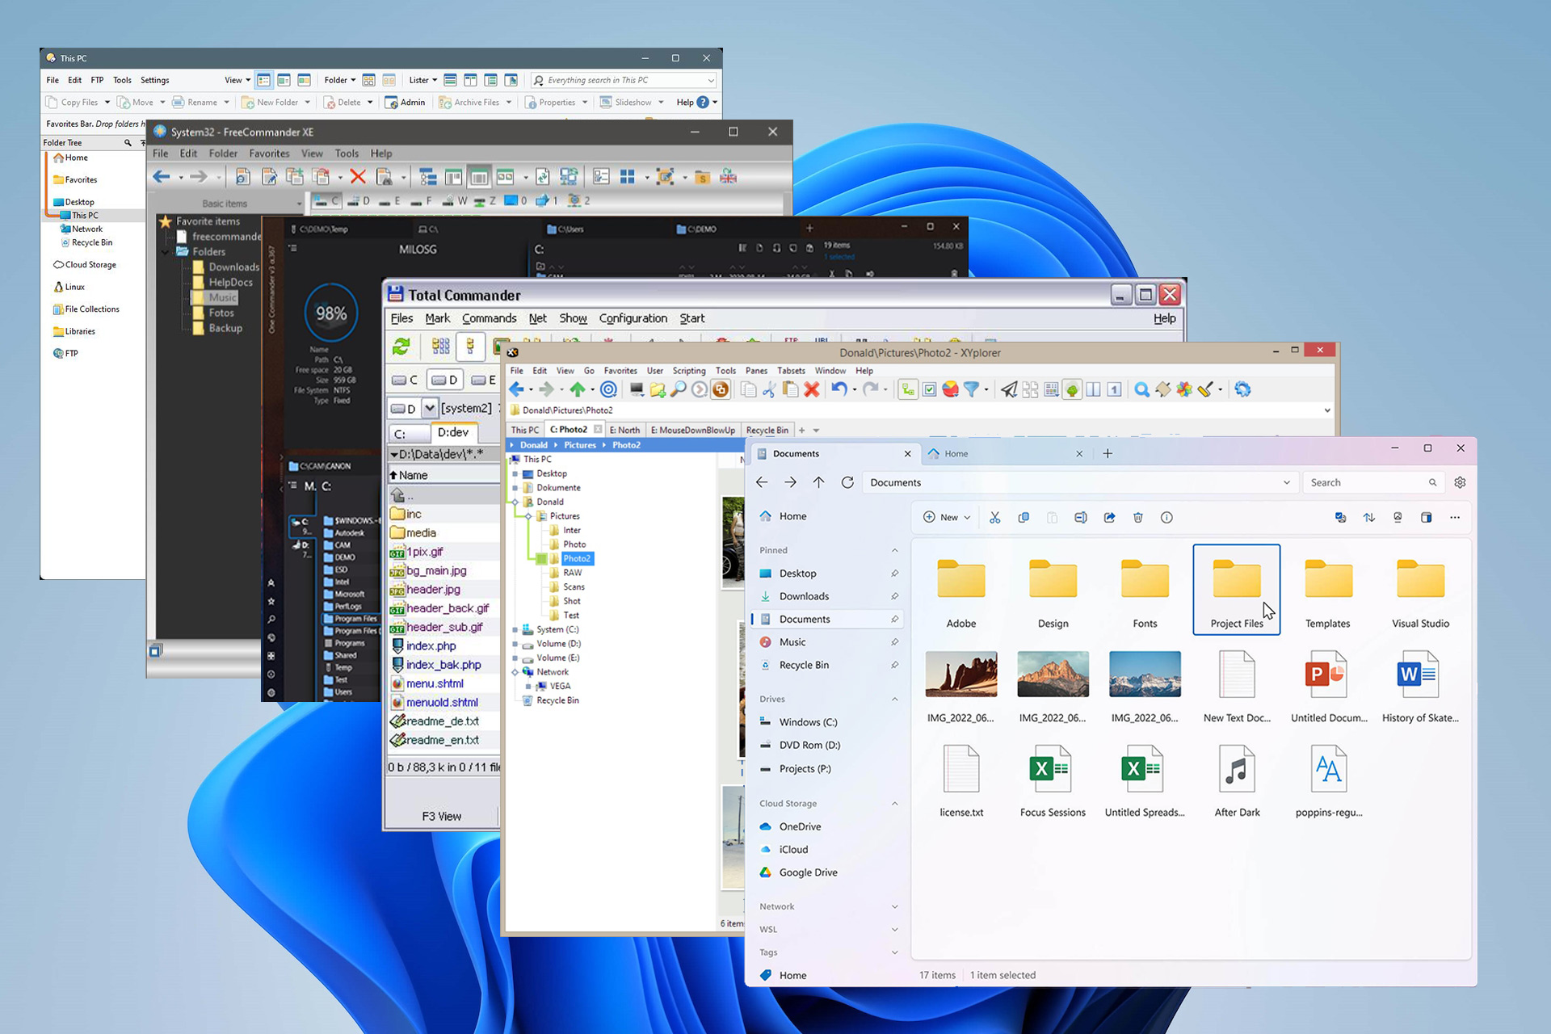
Task: Click the Rename icon in Files toolbar
Action: pos(1080,518)
